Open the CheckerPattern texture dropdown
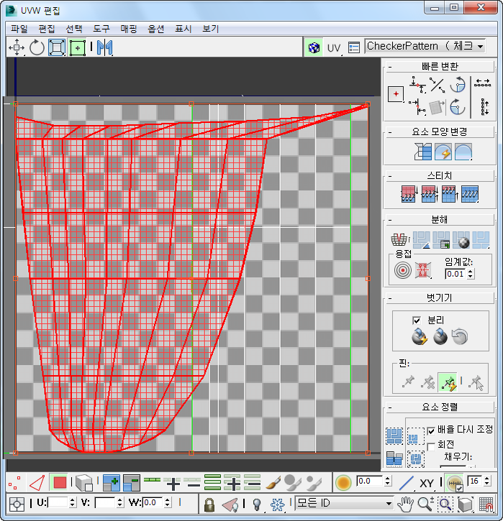503x521 pixels. tap(425, 46)
